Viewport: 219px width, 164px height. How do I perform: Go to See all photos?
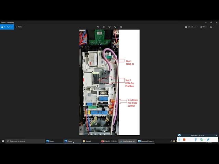pyautogui.click(x=7, y=27)
